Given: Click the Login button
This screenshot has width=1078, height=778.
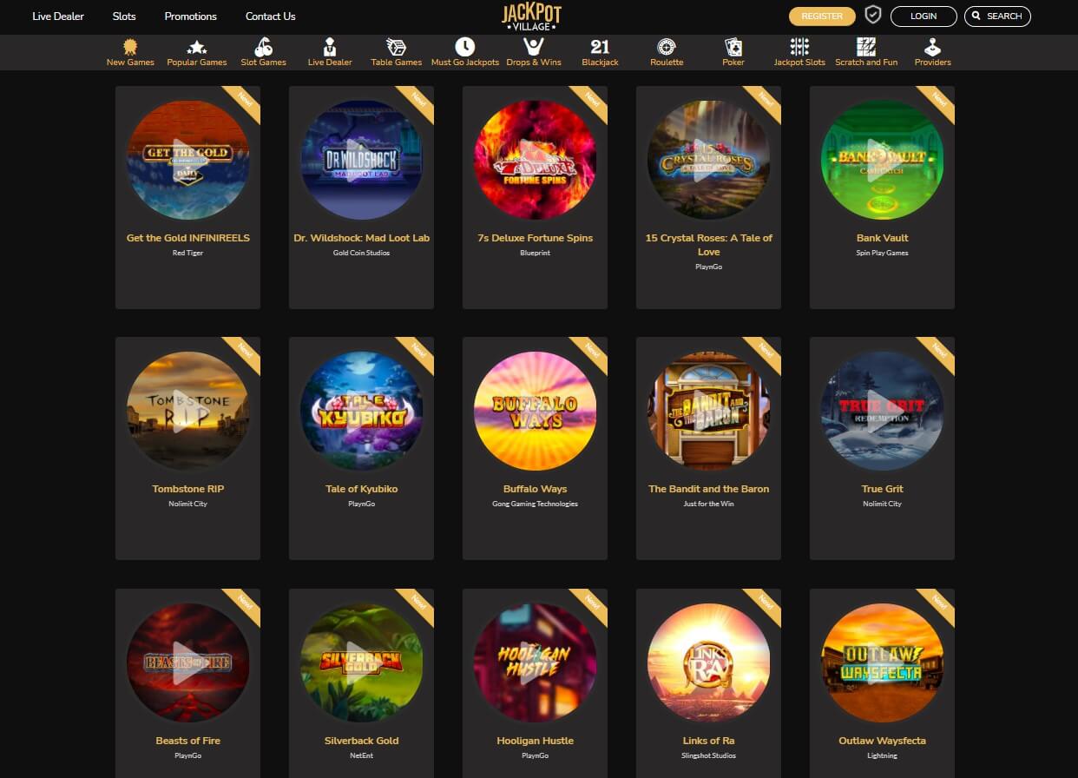Looking at the screenshot, I should pyautogui.click(x=924, y=16).
